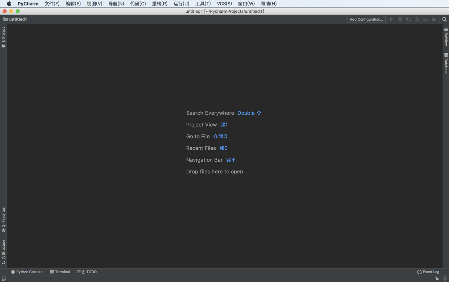Open the VCS(S) menu
This screenshot has height=282, width=449.
[x=224, y=4]
